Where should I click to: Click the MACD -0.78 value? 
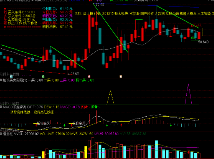[70, 107]
